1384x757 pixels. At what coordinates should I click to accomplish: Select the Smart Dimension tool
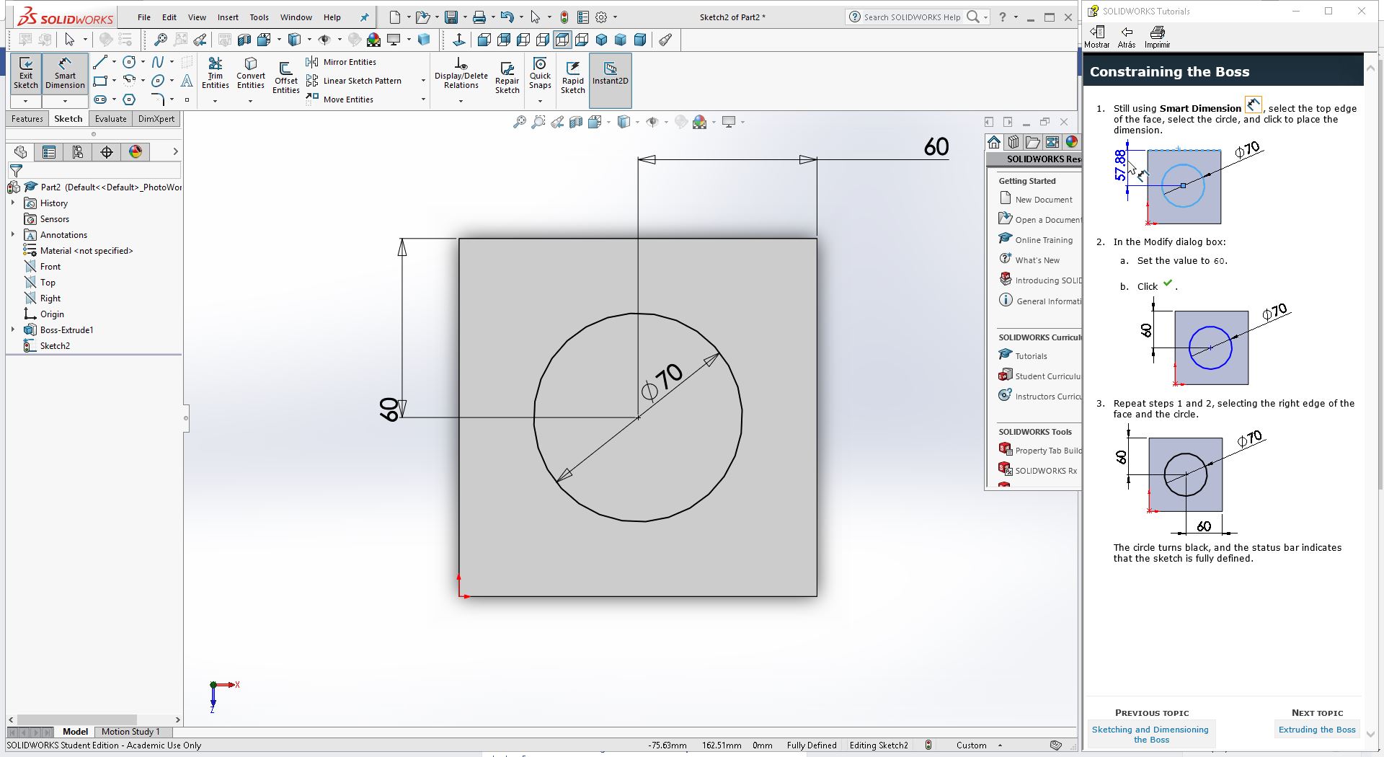coord(65,73)
